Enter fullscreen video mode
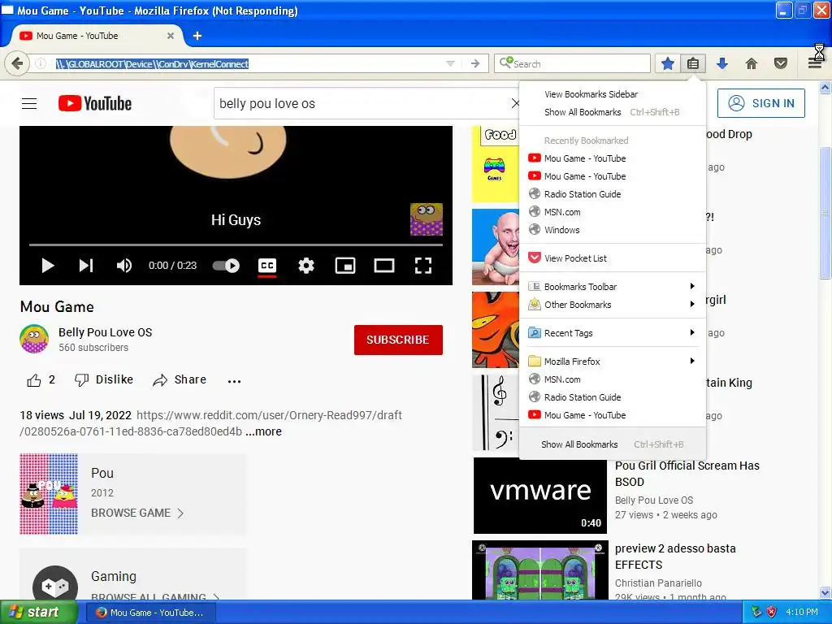Image resolution: width=832 pixels, height=624 pixels. [x=422, y=266]
